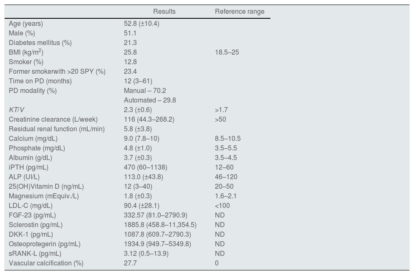Screen dimensions: 414x275
Task: Click the Creatinine clearance result value
Action: pos(149,120)
